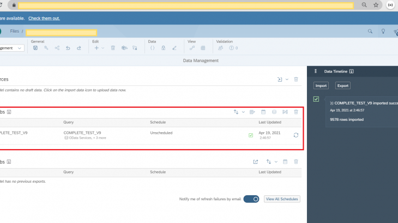This screenshot has height=223, width=398.
Task: Click the search magnifier in the top header
Action: pos(370,32)
